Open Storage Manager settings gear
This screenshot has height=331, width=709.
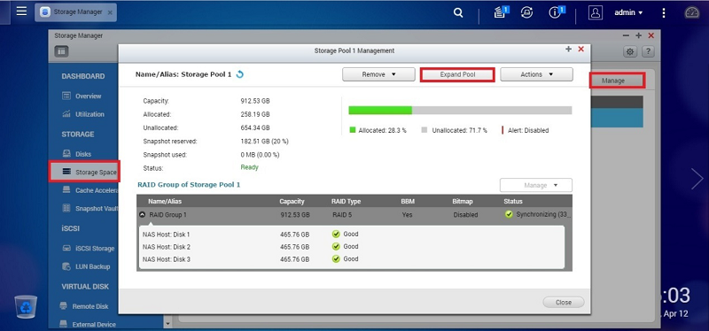pos(629,51)
